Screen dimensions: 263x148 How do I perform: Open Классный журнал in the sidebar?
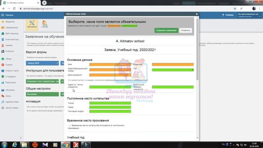pyautogui.click(x=10, y=39)
